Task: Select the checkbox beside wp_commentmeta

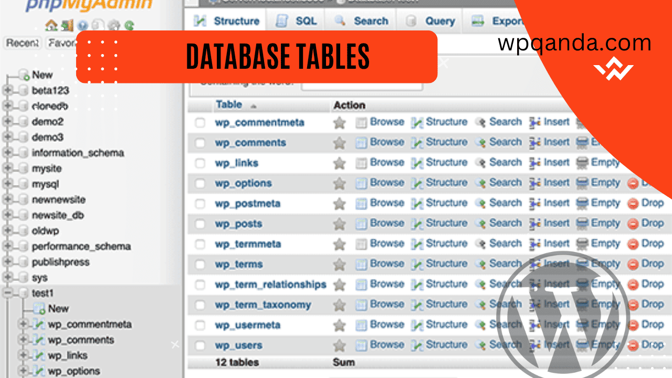Action: point(200,122)
